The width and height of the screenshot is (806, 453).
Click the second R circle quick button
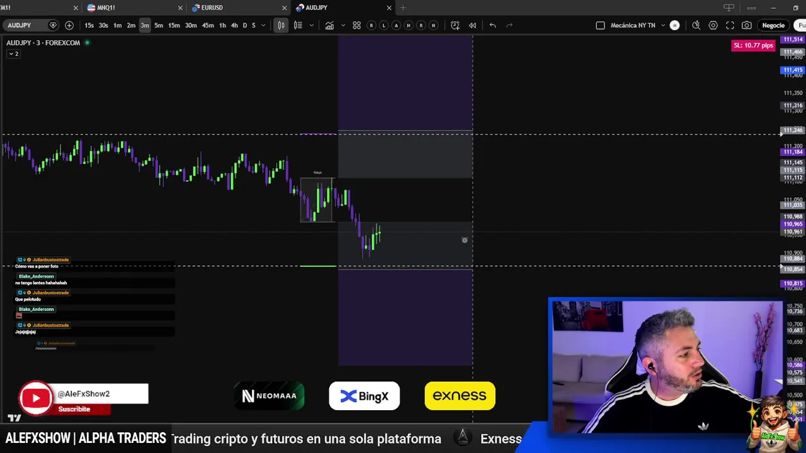click(x=421, y=25)
